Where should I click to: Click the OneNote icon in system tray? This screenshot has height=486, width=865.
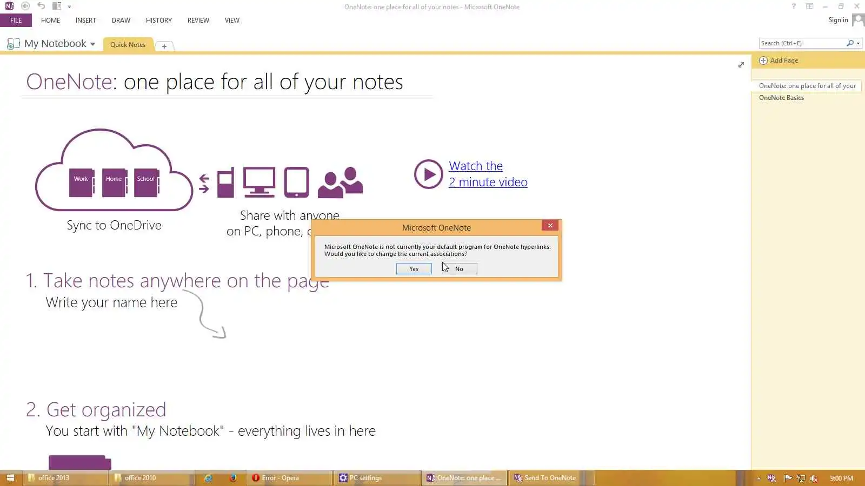pyautogui.click(x=772, y=478)
